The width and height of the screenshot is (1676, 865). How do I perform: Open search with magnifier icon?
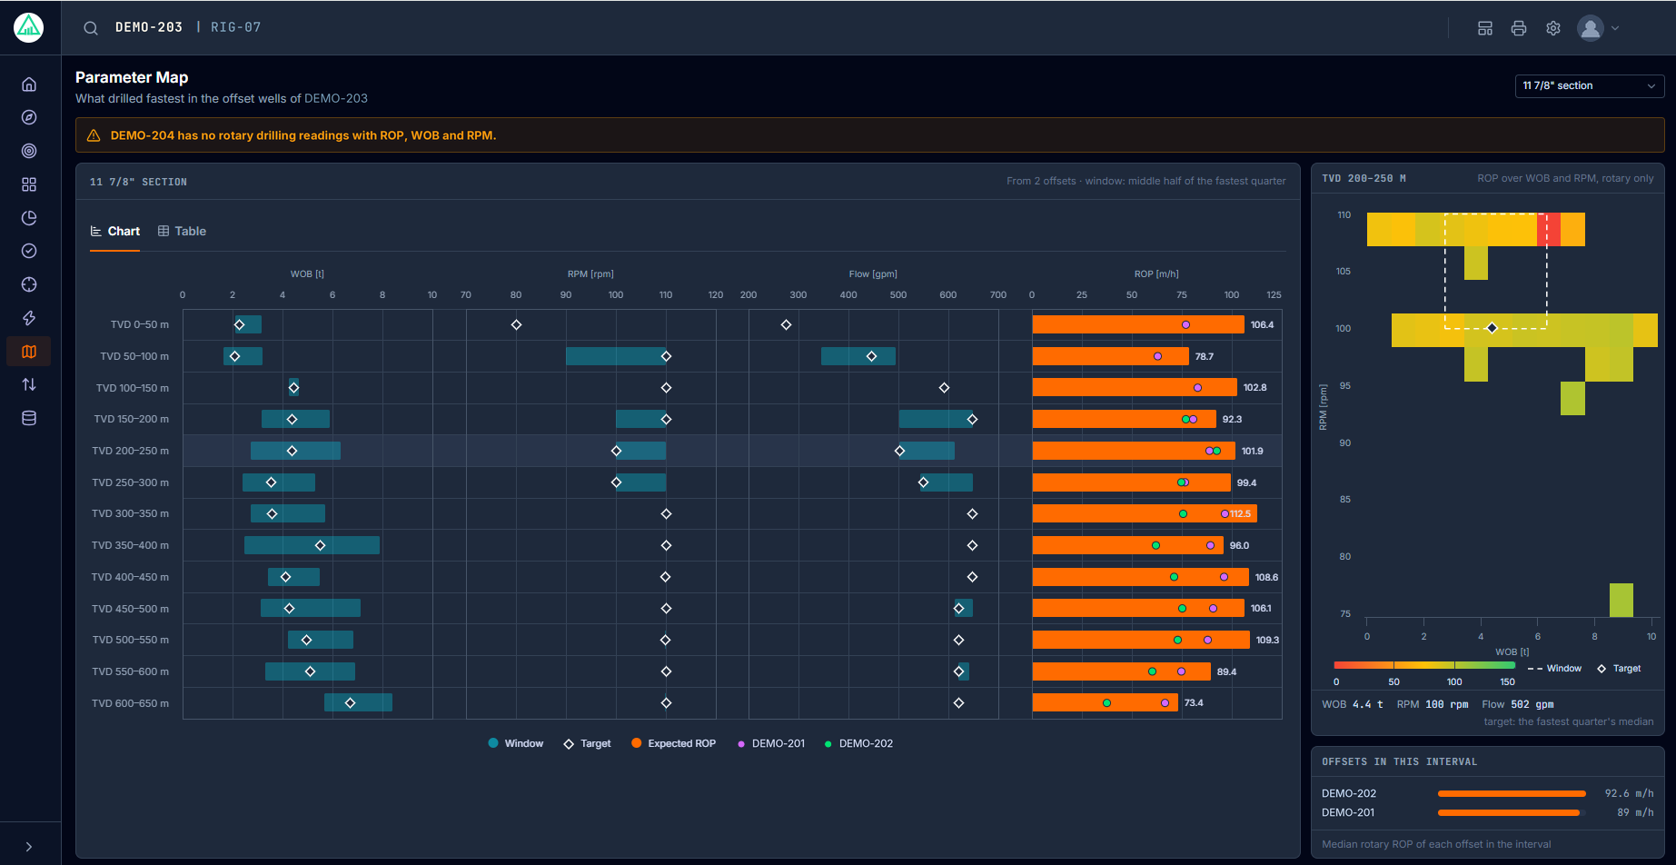(91, 28)
